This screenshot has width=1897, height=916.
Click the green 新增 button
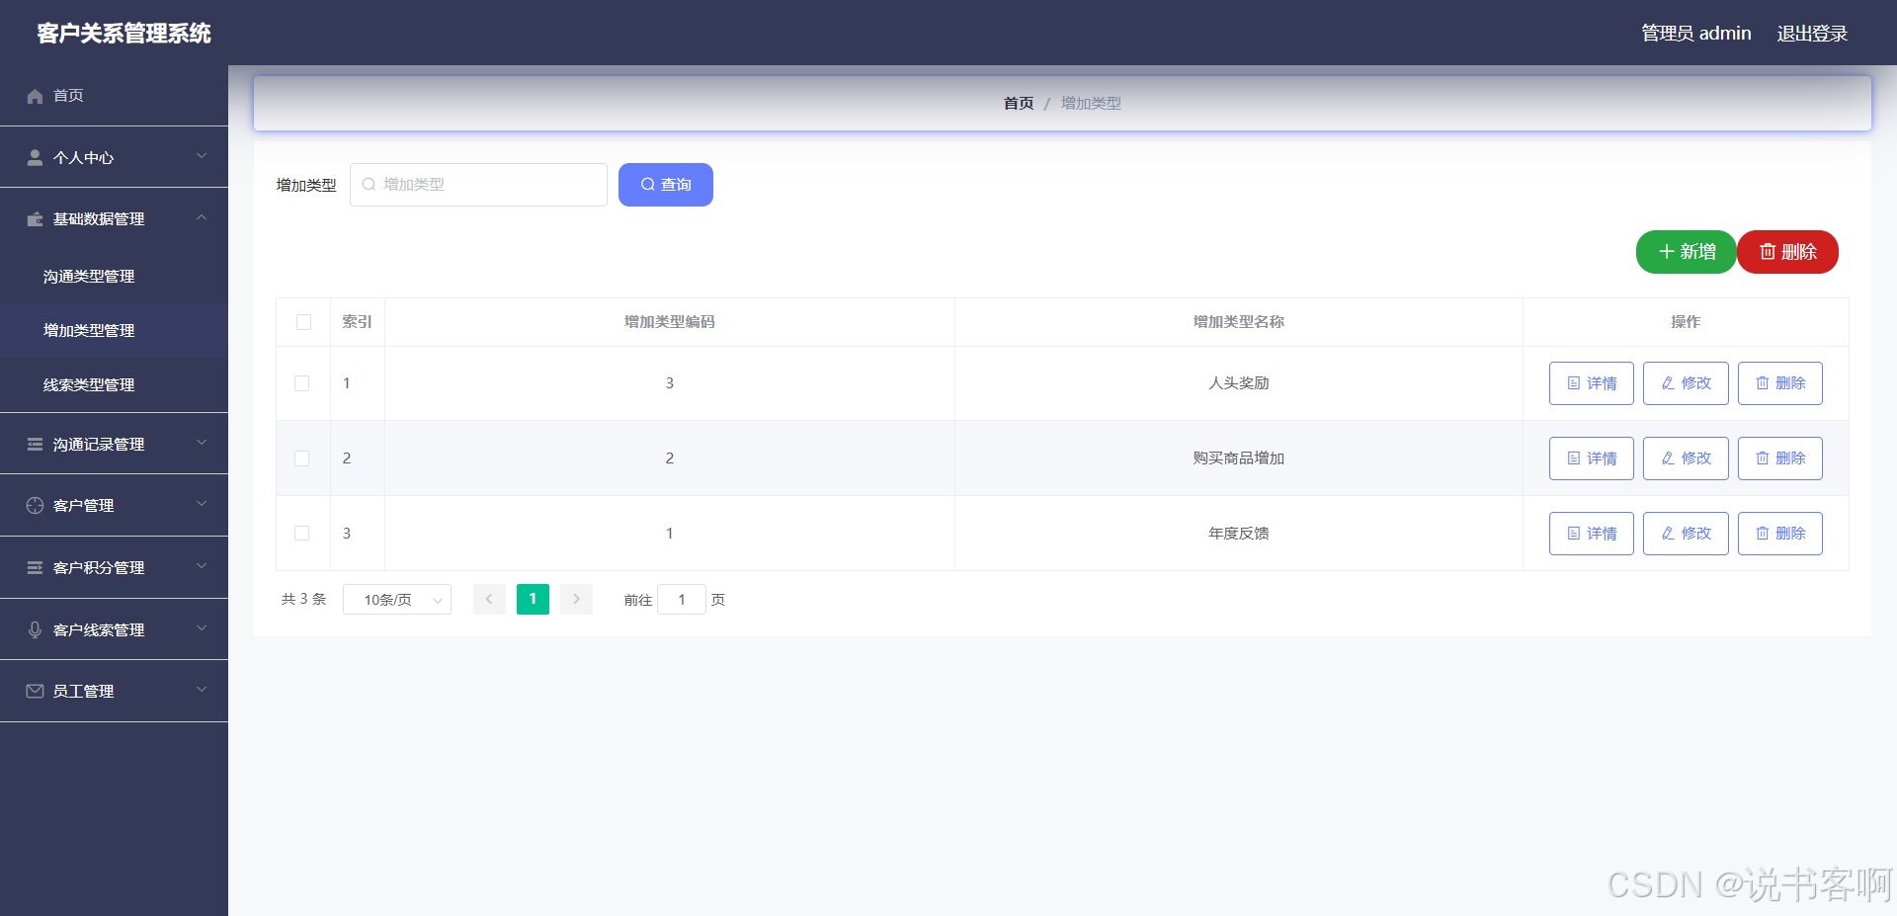[x=1686, y=252]
